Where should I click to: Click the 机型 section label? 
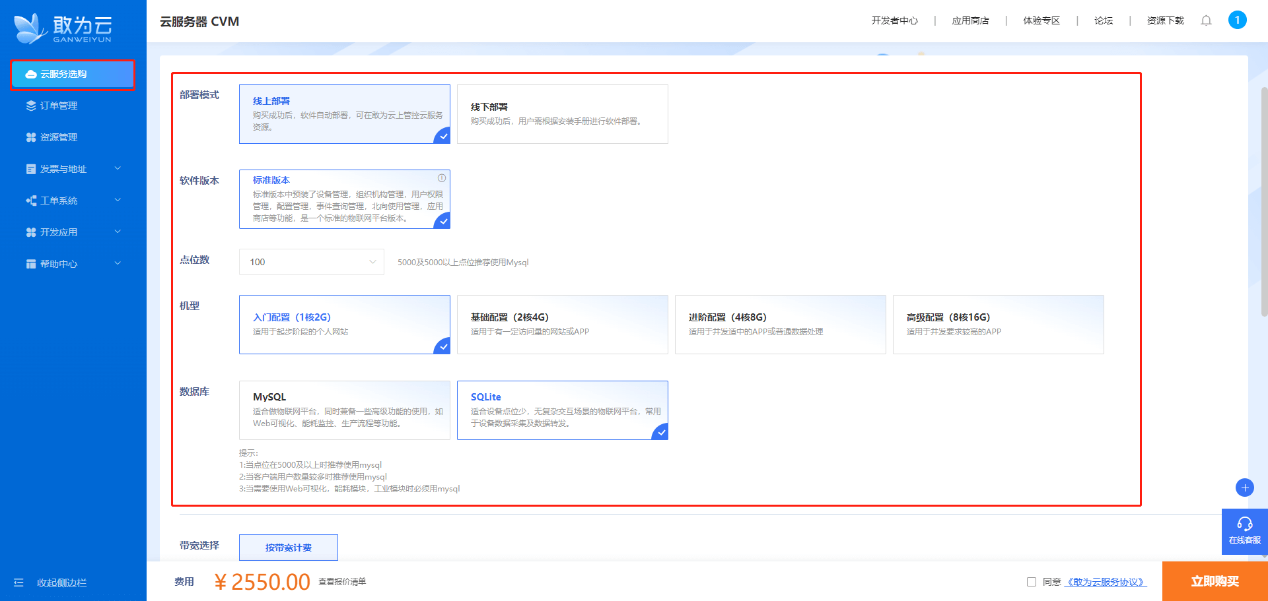(190, 306)
